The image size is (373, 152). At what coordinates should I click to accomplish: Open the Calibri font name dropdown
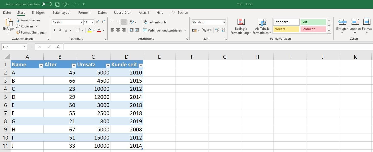point(82,22)
